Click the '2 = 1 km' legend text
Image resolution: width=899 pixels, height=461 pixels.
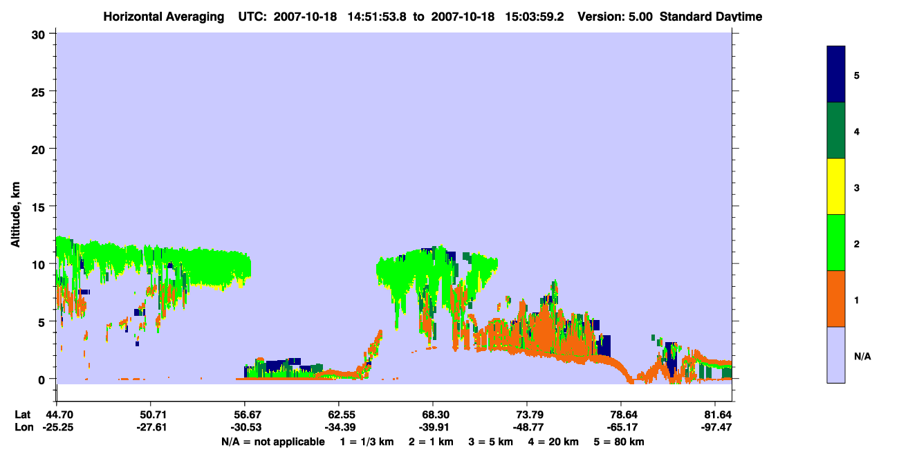431,442
